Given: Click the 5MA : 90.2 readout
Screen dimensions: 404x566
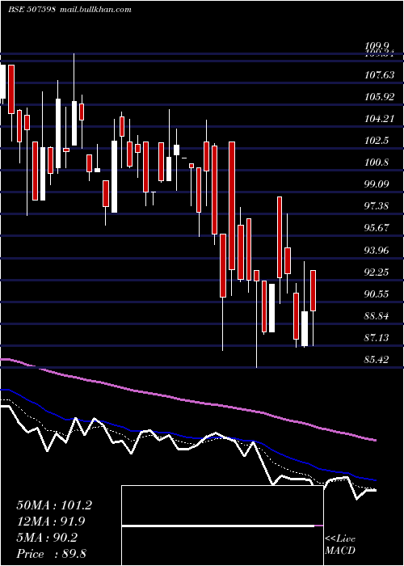Looking at the screenshot, I should (47, 538).
